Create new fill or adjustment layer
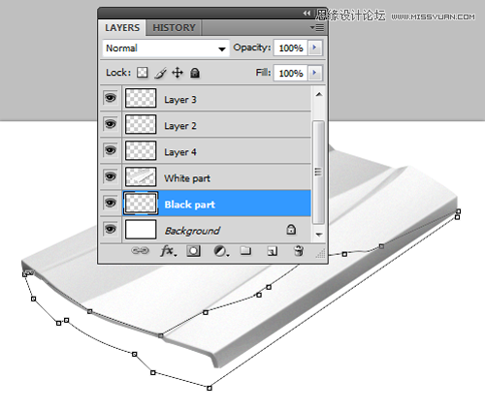 (221, 251)
